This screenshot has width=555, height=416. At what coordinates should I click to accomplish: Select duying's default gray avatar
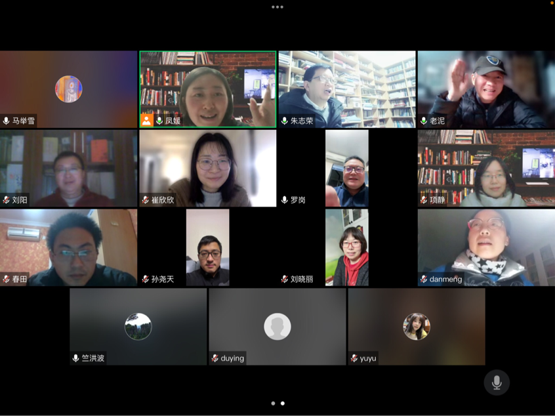(277, 326)
